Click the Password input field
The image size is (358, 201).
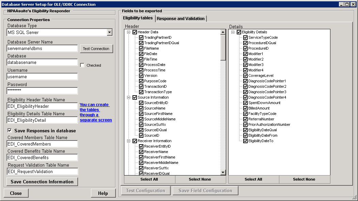pos(42,91)
